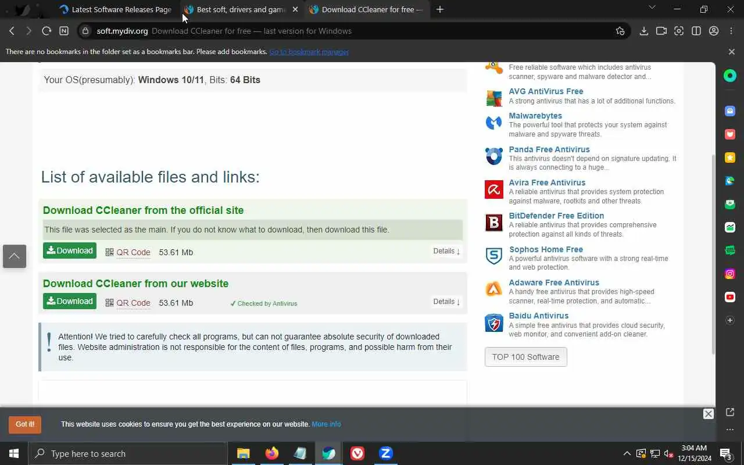744x465 pixels.
Task: Open Avira Free Antivirus link
Action: [547, 183]
